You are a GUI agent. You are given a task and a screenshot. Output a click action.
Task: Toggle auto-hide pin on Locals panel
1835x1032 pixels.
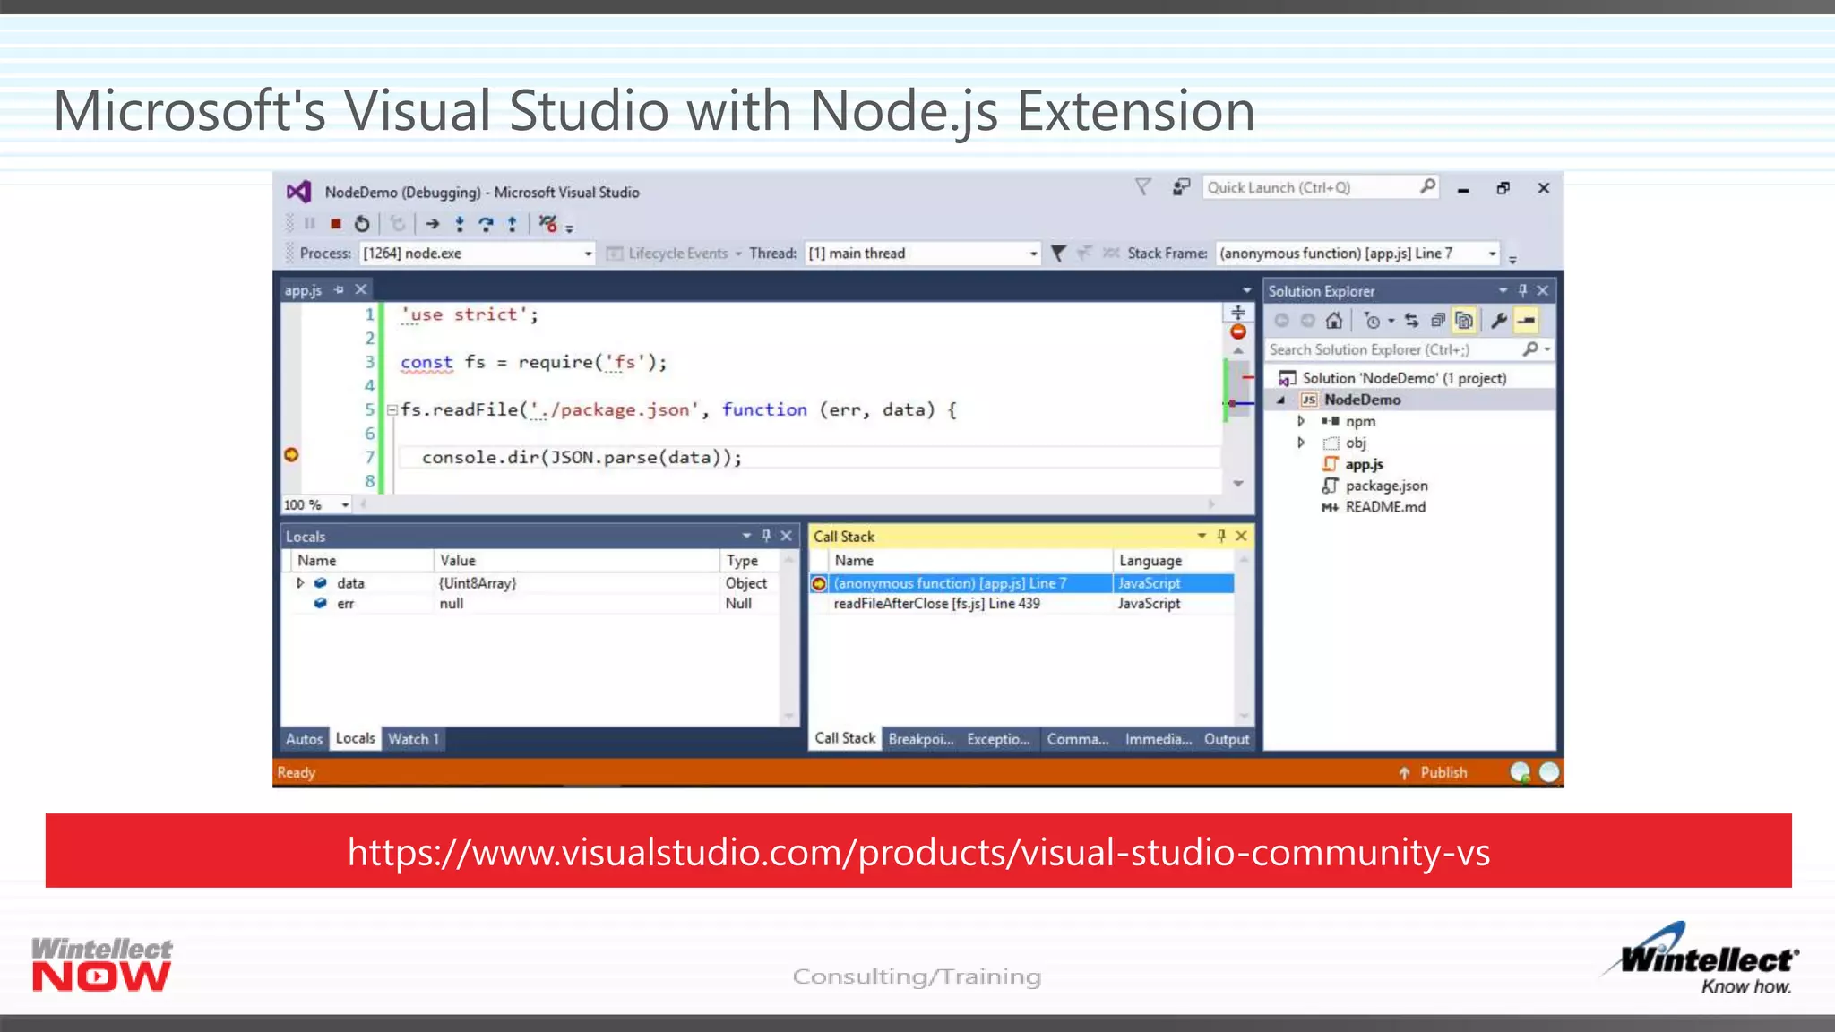point(766,536)
